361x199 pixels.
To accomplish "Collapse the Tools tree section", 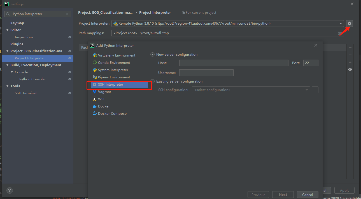I will click(x=8, y=86).
